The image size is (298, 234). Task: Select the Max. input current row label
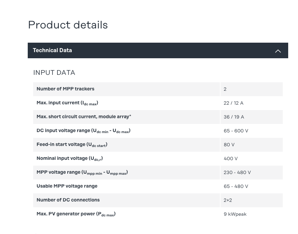(x=67, y=103)
